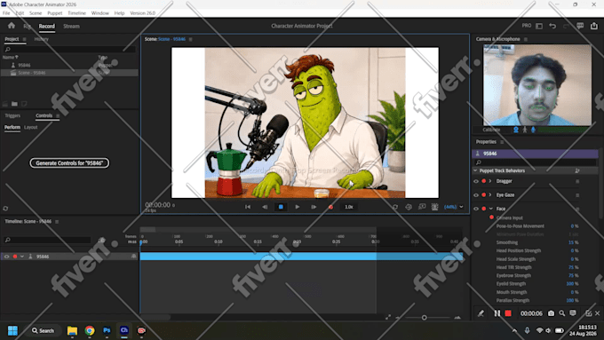This screenshot has height=340, width=604.
Task: Click the puppet mesh overlay icon
Action: (434, 207)
